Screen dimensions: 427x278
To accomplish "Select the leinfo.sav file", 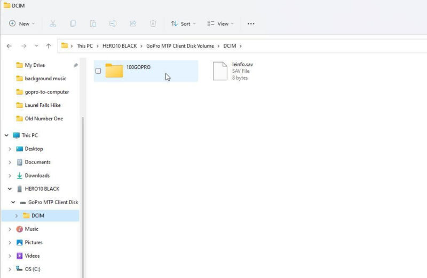I will (x=233, y=71).
